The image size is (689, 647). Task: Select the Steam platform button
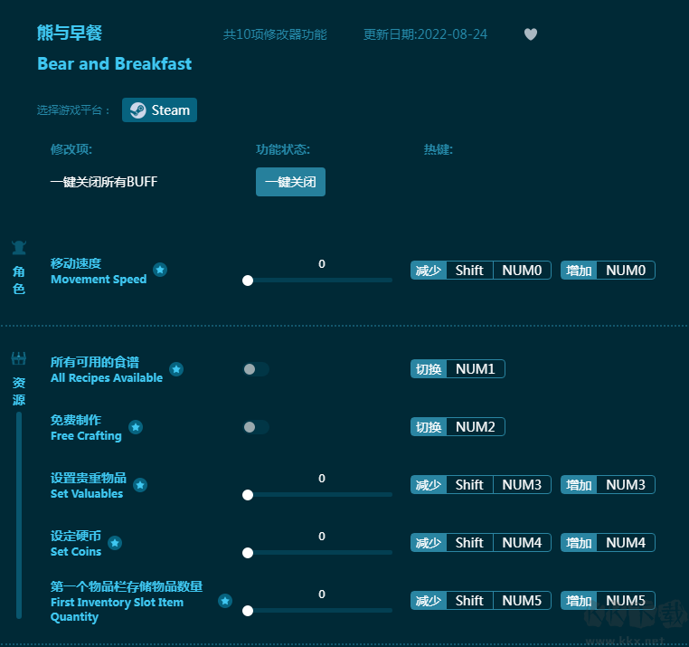tap(160, 110)
